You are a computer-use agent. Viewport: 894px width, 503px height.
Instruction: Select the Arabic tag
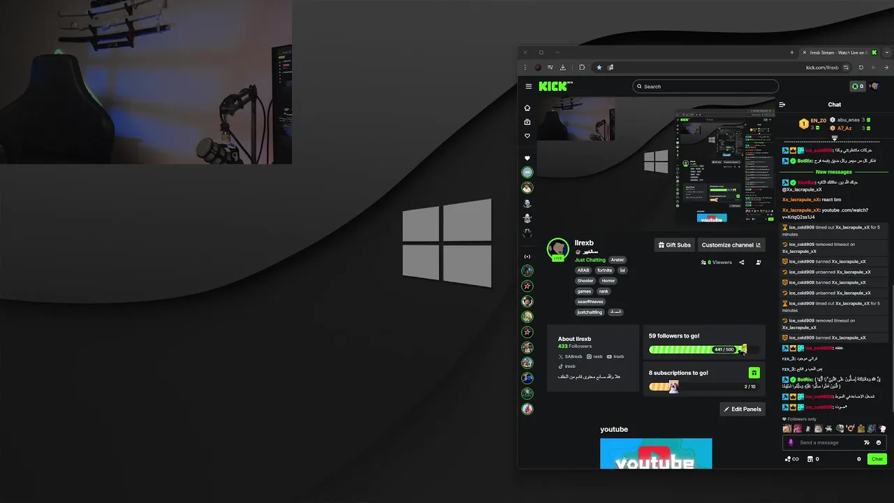point(617,260)
